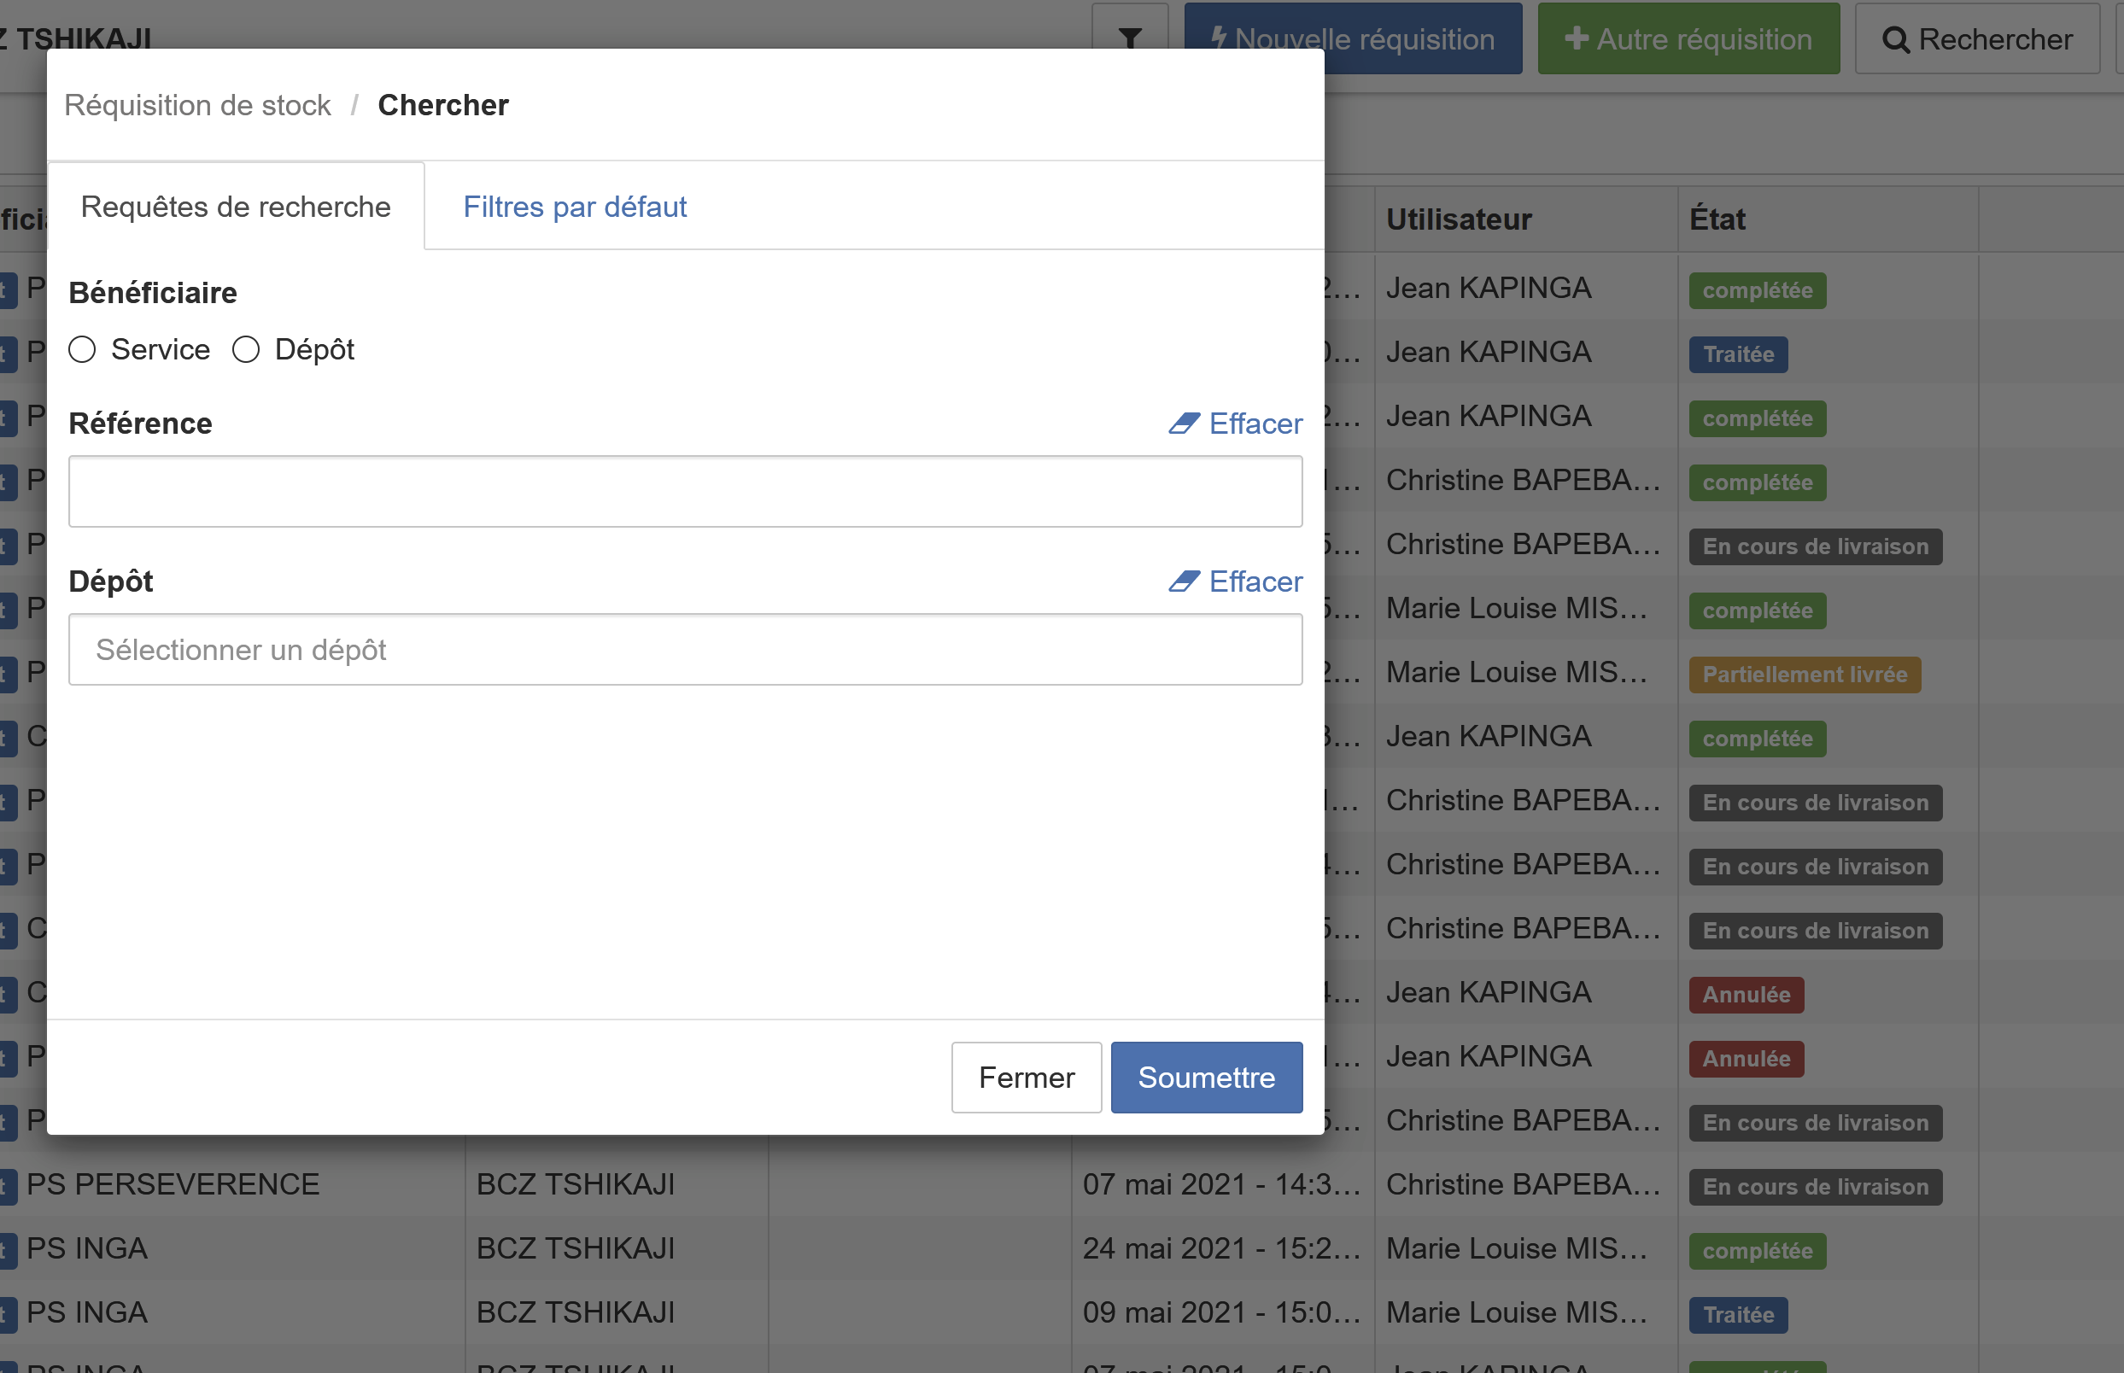Select the Dépôt beneficiary radio button
The image size is (2124, 1373).
pos(246,349)
